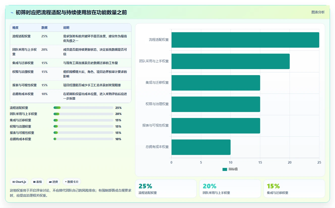Click the 维度 column header in table
Image resolution: width=335 pixels, height=208 pixels.
click(x=15, y=28)
